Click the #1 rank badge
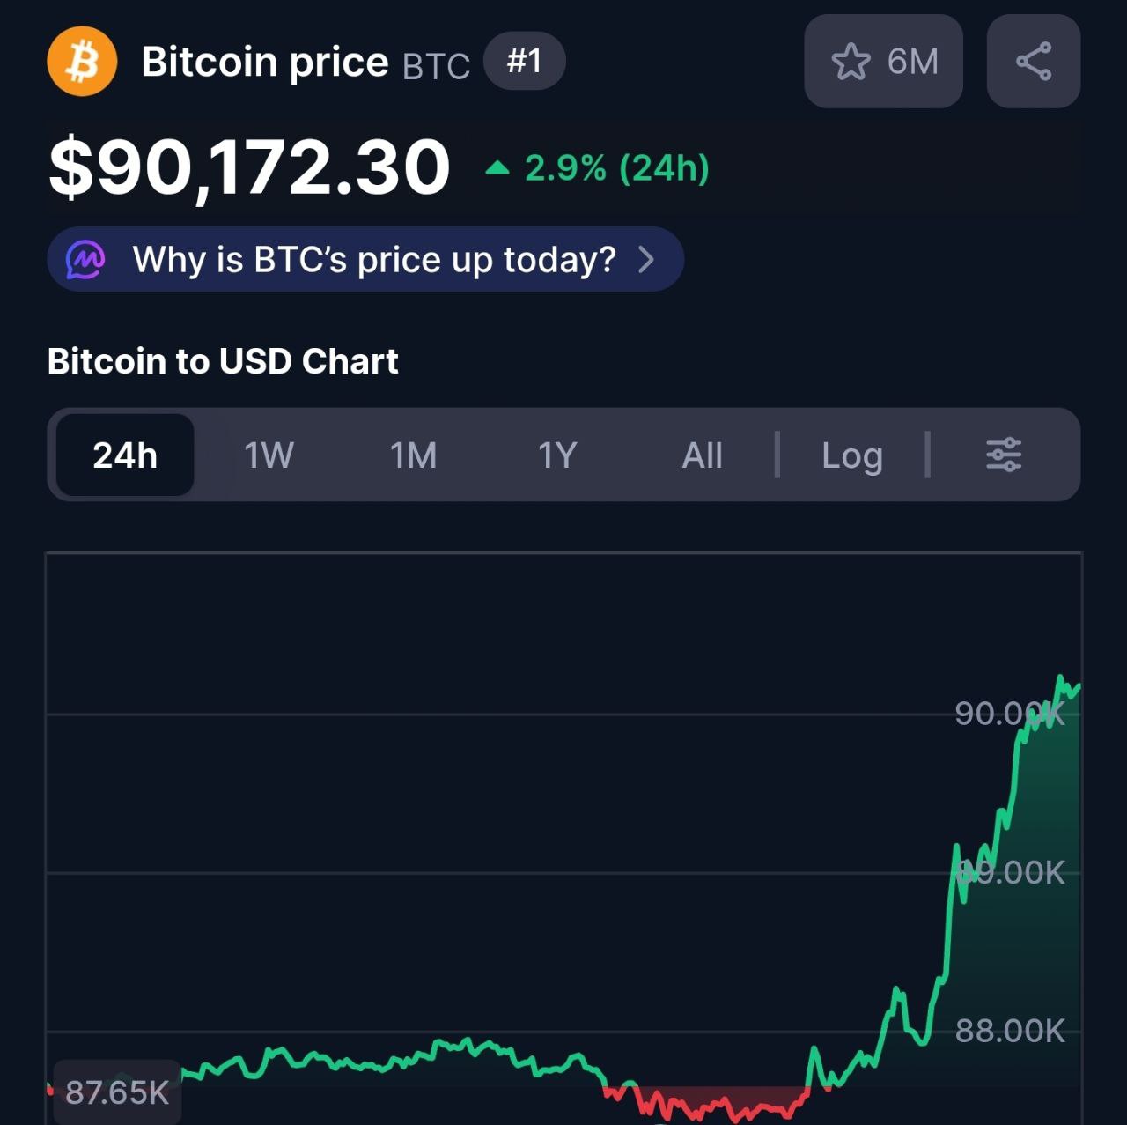Screen dimensions: 1127x1125 pos(524,62)
